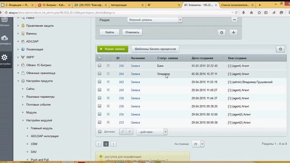This screenshot has height=163, width=290.
Task: Go to the browser home icon
Action: pos(251,13)
